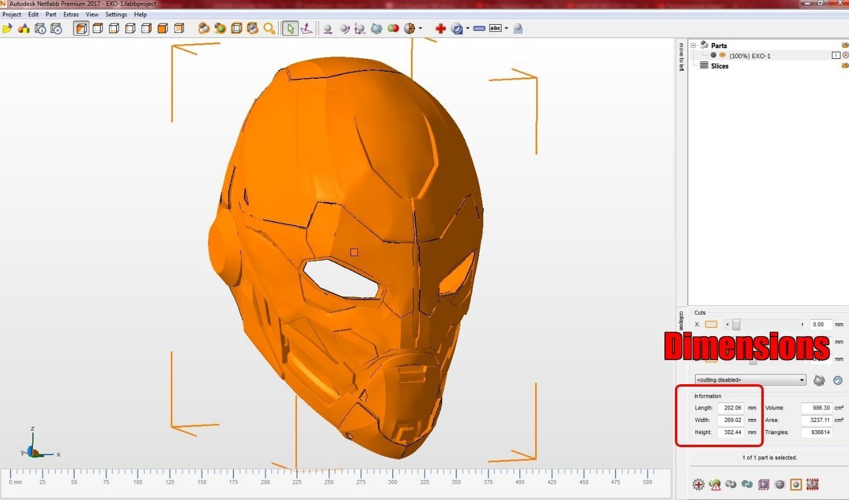Click the zoom platform with parts icon
Screen dimensions: 849x500
pos(253,28)
